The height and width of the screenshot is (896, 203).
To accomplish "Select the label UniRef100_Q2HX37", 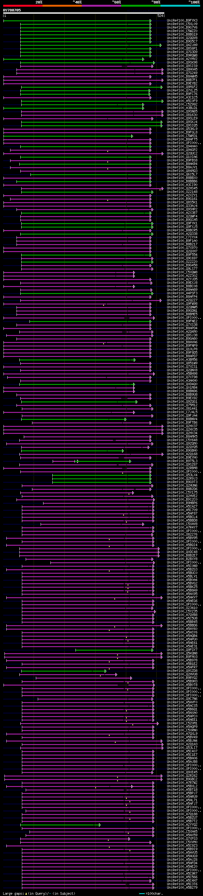I will pos(182,426).
